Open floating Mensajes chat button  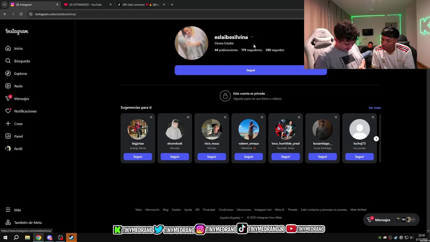(x=391, y=220)
